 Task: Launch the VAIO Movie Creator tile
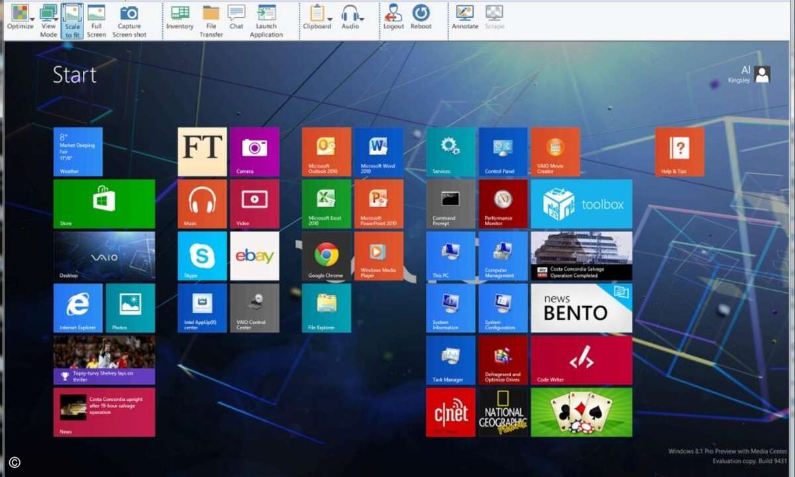click(555, 152)
